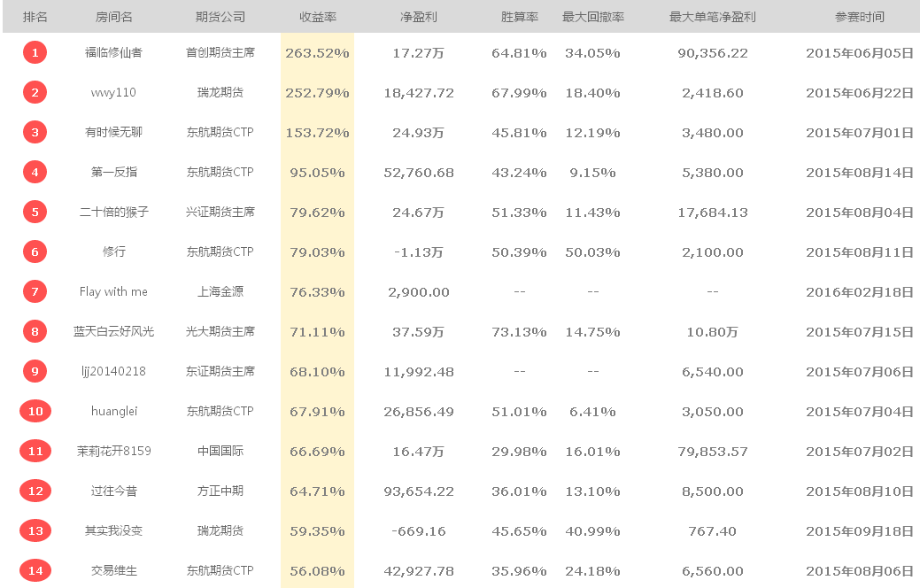Click win rate 73.13%
This screenshot has width=920, height=588.
[519, 332]
